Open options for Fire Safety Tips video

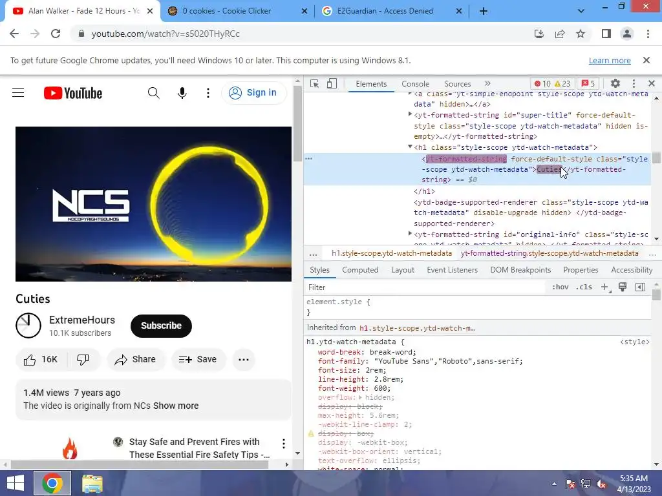click(283, 443)
